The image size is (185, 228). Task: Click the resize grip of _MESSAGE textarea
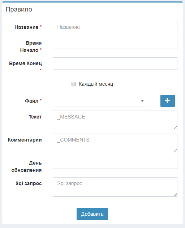click(x=175, y=128)
